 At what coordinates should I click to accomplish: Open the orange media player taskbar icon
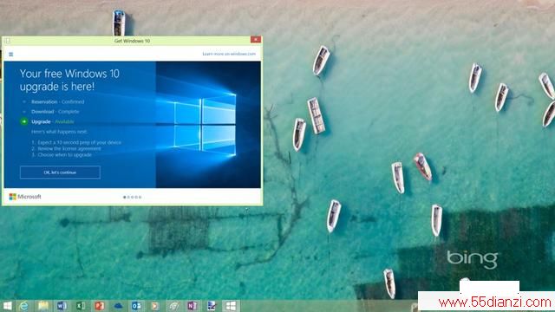click(155, 306)
